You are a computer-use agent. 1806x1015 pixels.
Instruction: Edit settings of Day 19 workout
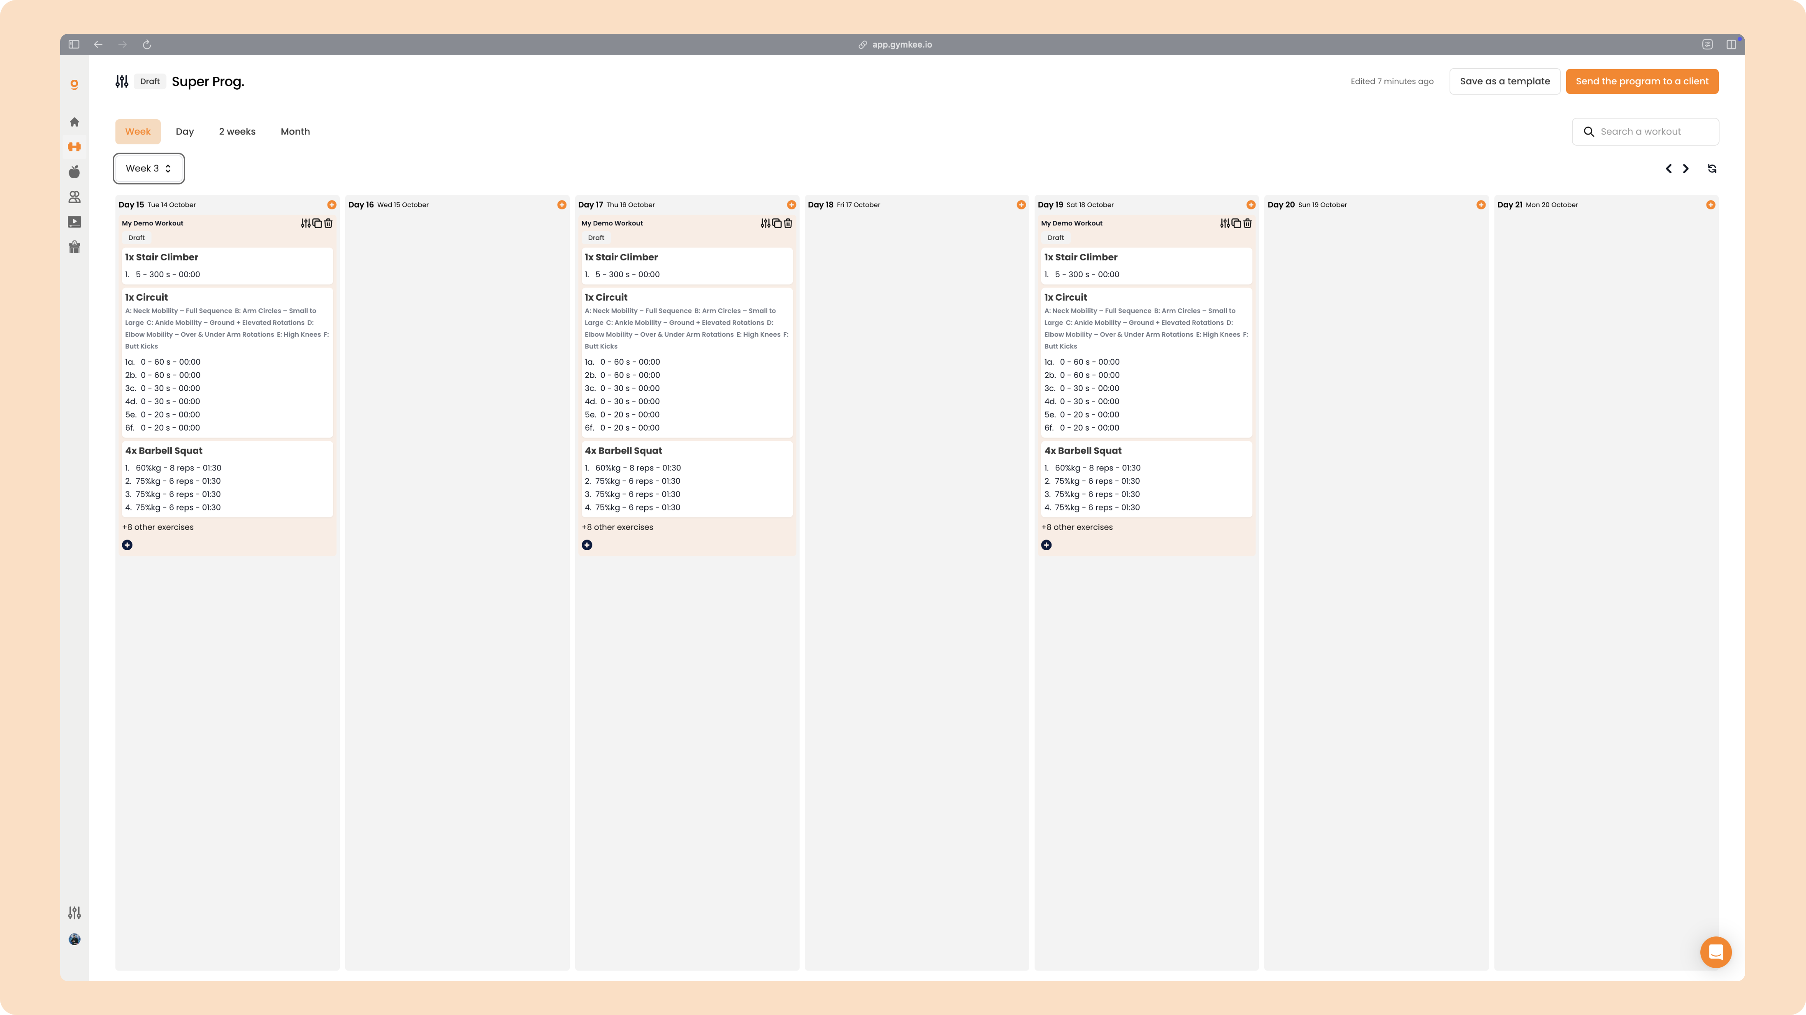pyautogui.click(x=1225, y=224)
